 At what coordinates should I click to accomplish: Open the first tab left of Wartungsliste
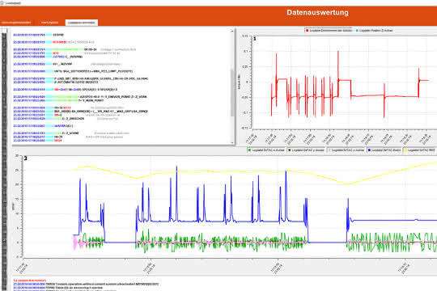(16, 23)
